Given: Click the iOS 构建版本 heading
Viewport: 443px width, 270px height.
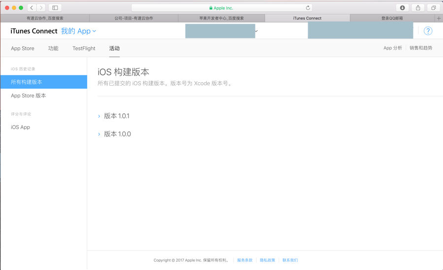Looking at the screenshot, I should click(124, 72).
